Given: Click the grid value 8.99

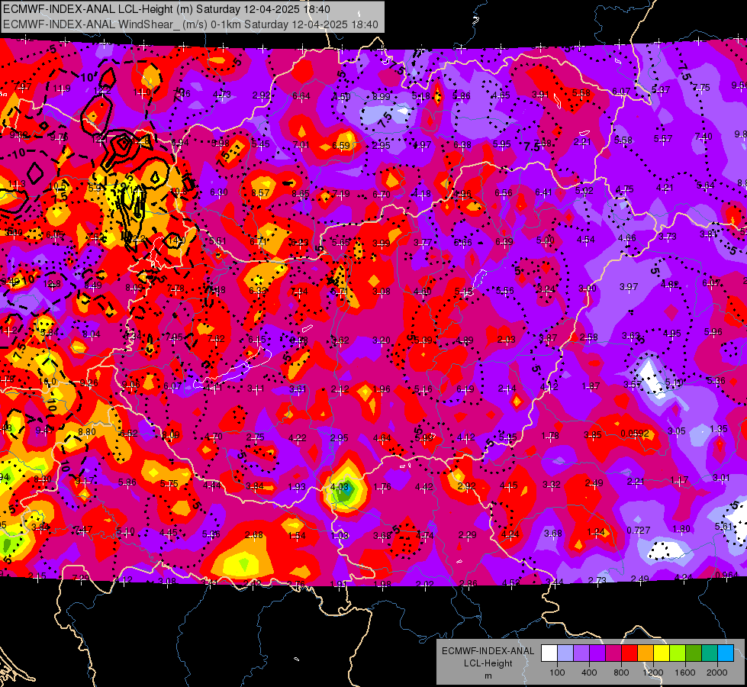Looking at the screenshot, I should pos(381,96).
